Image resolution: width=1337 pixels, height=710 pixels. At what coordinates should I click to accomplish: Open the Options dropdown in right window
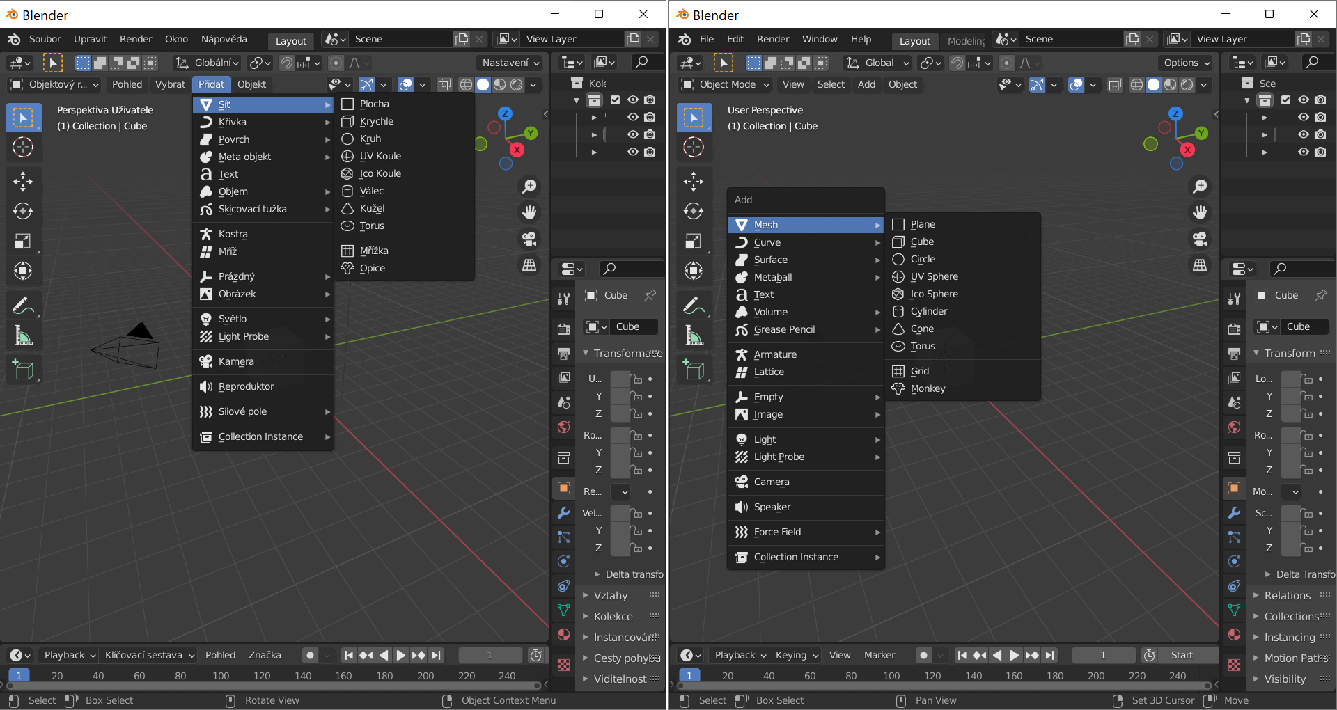tap(1187, 63)
